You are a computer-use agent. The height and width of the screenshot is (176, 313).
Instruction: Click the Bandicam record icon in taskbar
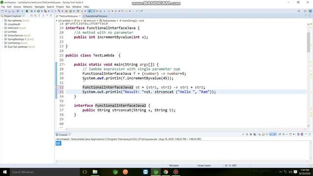click(176, 172)
